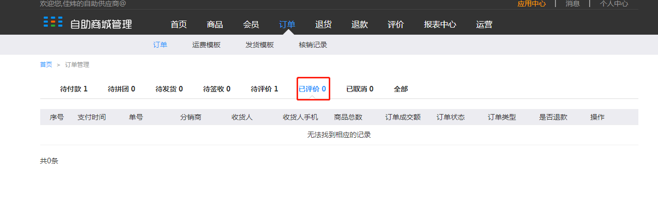Click the 订单类型 column header
The width and height of the screenshot is (658, 207).
tap(502, 117)
